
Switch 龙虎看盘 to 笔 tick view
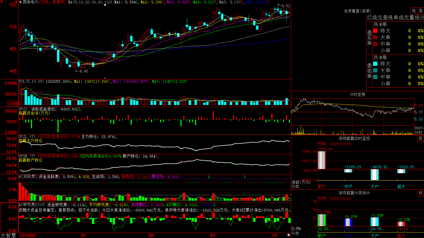tap(421, 11)
